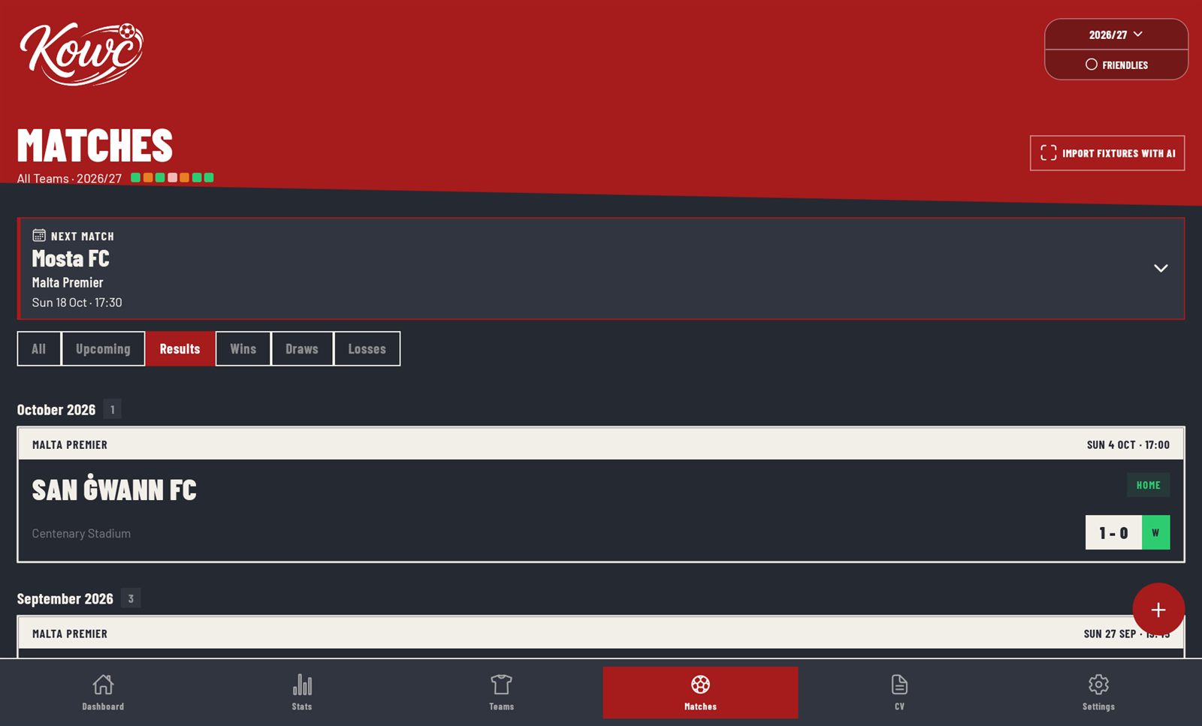Click Malta Premier label under Mosta FC
Image resolution: width=1202 pixels, height=726 pixels.
click(x=68, y=283)
